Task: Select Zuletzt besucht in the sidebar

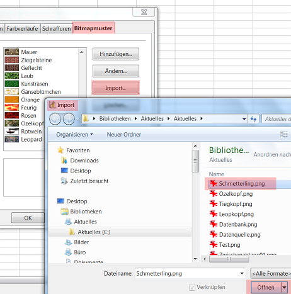Action: pyautogui.click(x=89, y=181)
